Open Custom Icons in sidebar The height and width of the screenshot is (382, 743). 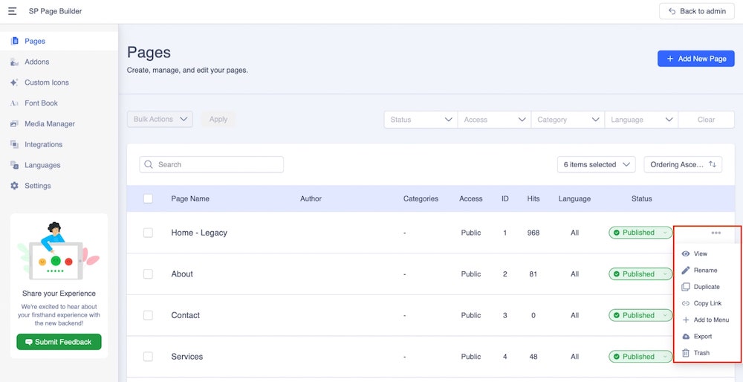pyautogui.click(x=47, y=82)
